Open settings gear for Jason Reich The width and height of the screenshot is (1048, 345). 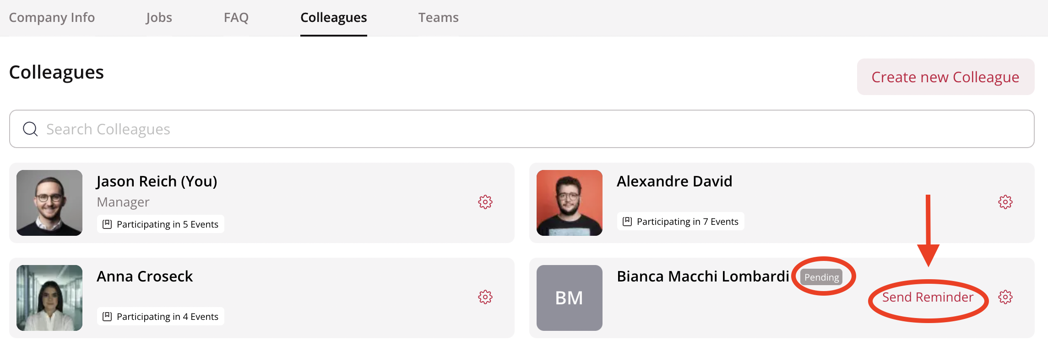point(485,202)
